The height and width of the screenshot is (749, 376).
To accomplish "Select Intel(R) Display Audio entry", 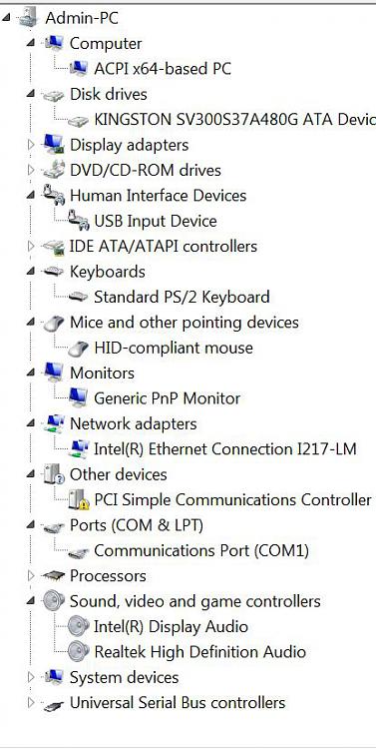I will 171,626.
